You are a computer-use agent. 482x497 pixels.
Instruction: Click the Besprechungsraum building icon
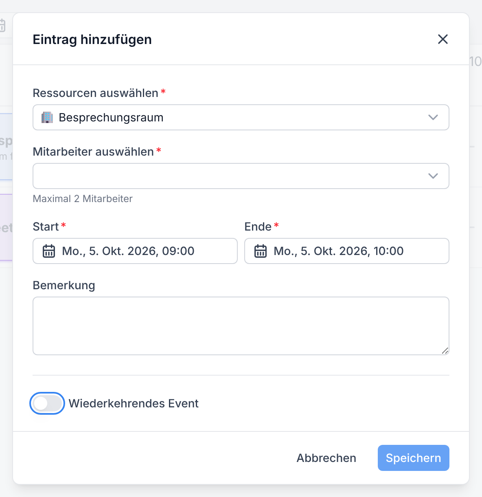coord(47,117)
